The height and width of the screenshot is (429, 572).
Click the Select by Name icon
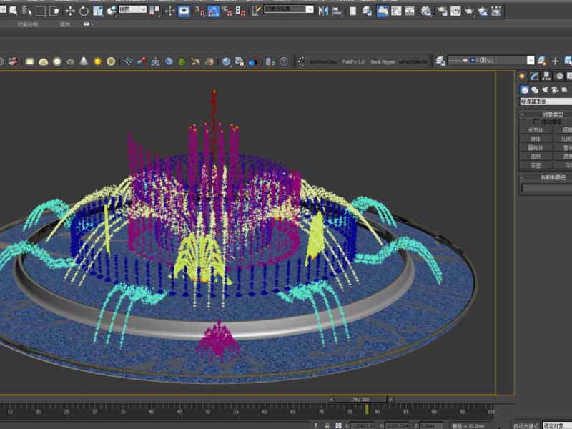[25, 9]
